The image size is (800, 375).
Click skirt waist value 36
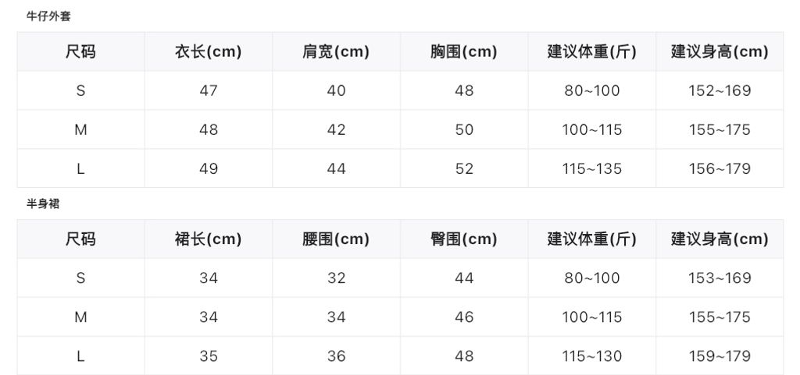coord(336,356)
